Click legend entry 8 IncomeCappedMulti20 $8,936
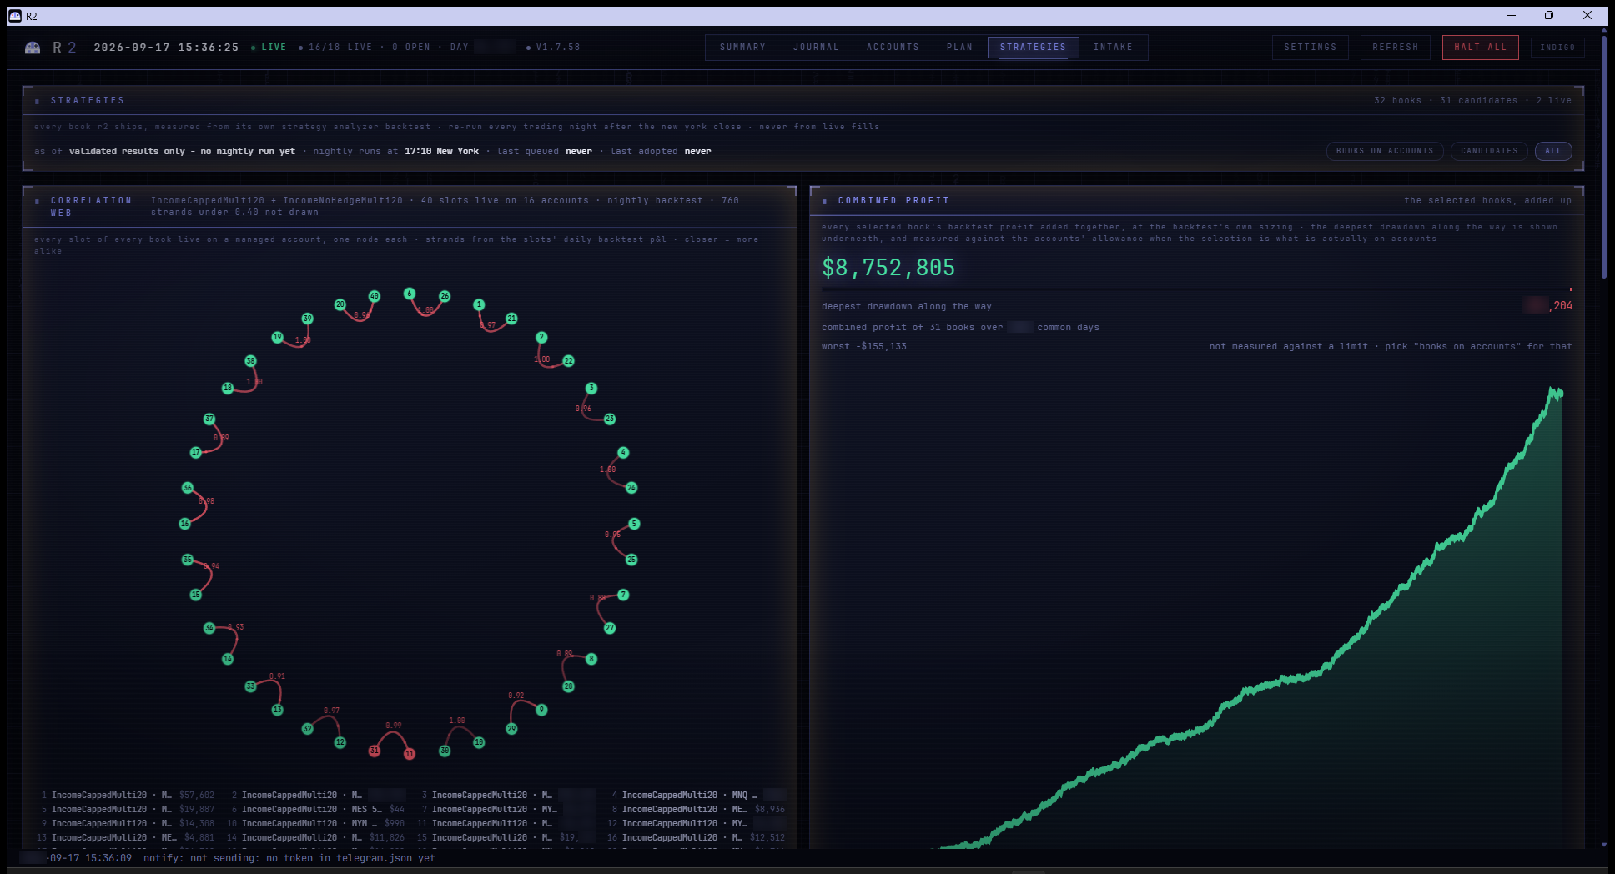The width and height of the screenshot is (1615, 874). [698, 809]
